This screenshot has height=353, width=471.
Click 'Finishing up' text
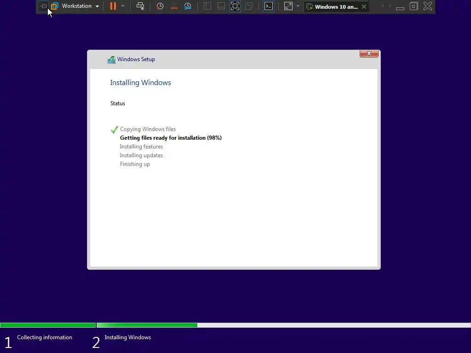point(135,164)
